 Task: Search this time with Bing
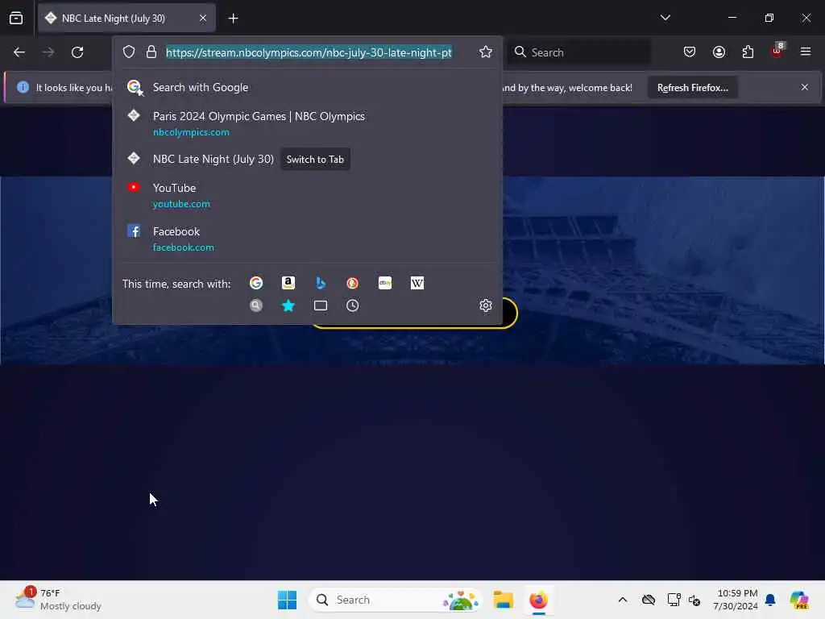[x=321, y=283]
